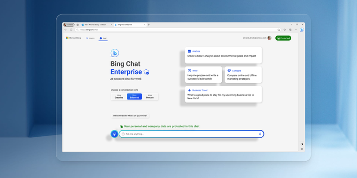Open Collections icon in browser toolbar

[290, 30]
